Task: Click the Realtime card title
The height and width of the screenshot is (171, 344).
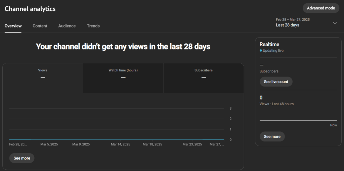Action: [269, 44]
